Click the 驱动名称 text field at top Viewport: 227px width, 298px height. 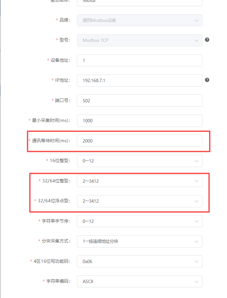point(139,2)
